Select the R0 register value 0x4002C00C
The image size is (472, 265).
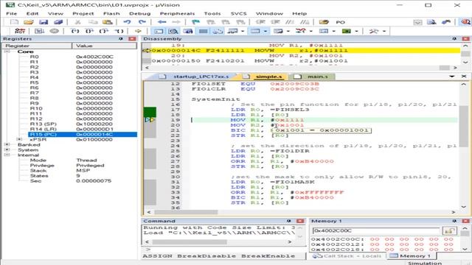[x=94, y=57]
